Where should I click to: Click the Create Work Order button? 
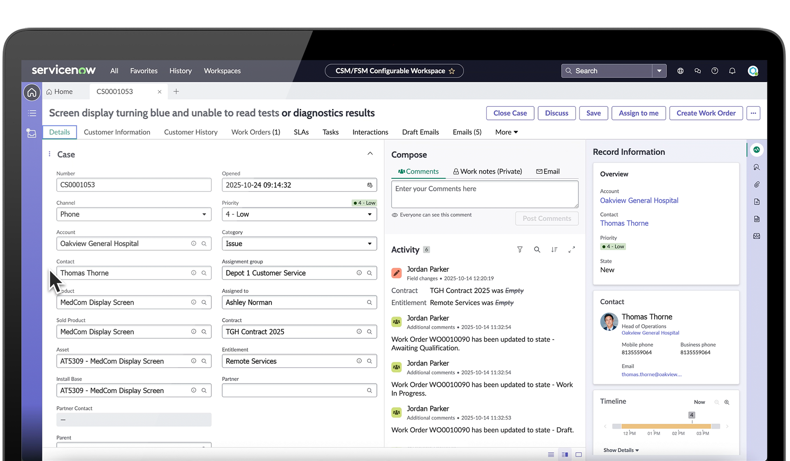706,113
